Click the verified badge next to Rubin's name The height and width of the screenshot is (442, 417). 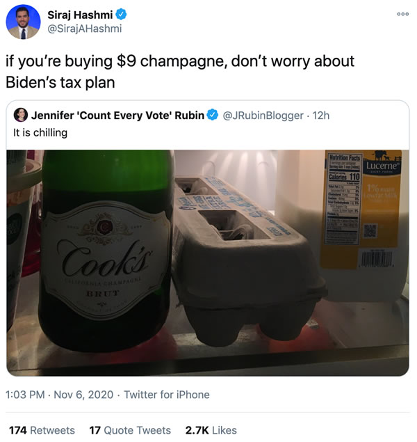click(x=211, y=115)
